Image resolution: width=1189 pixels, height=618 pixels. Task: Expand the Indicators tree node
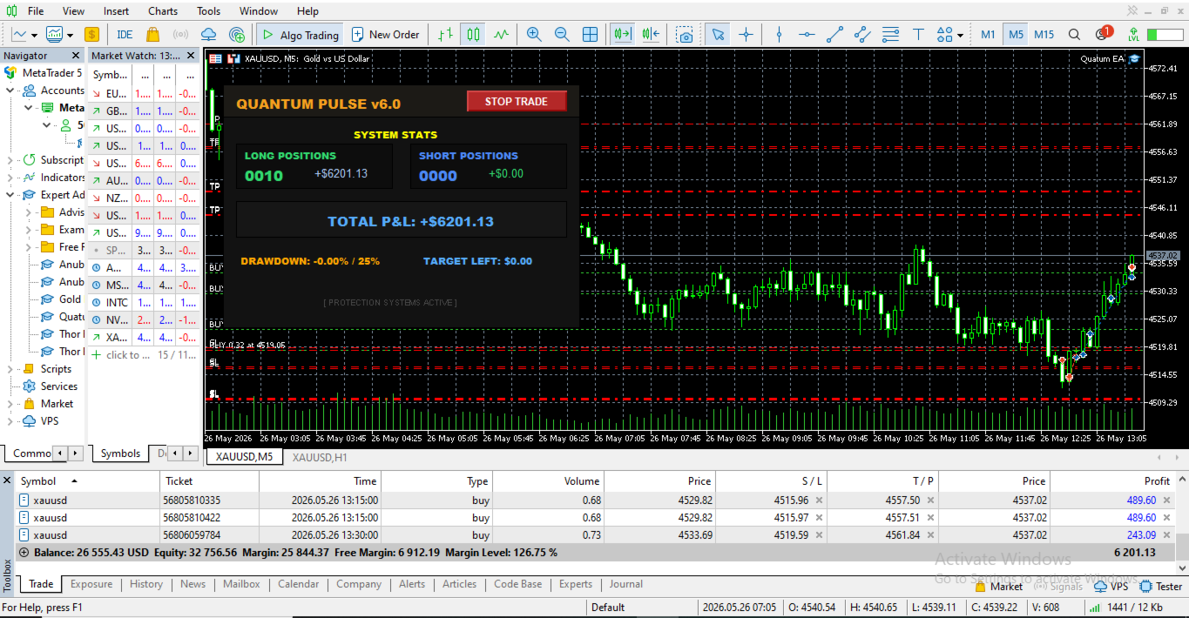(10, 178)
